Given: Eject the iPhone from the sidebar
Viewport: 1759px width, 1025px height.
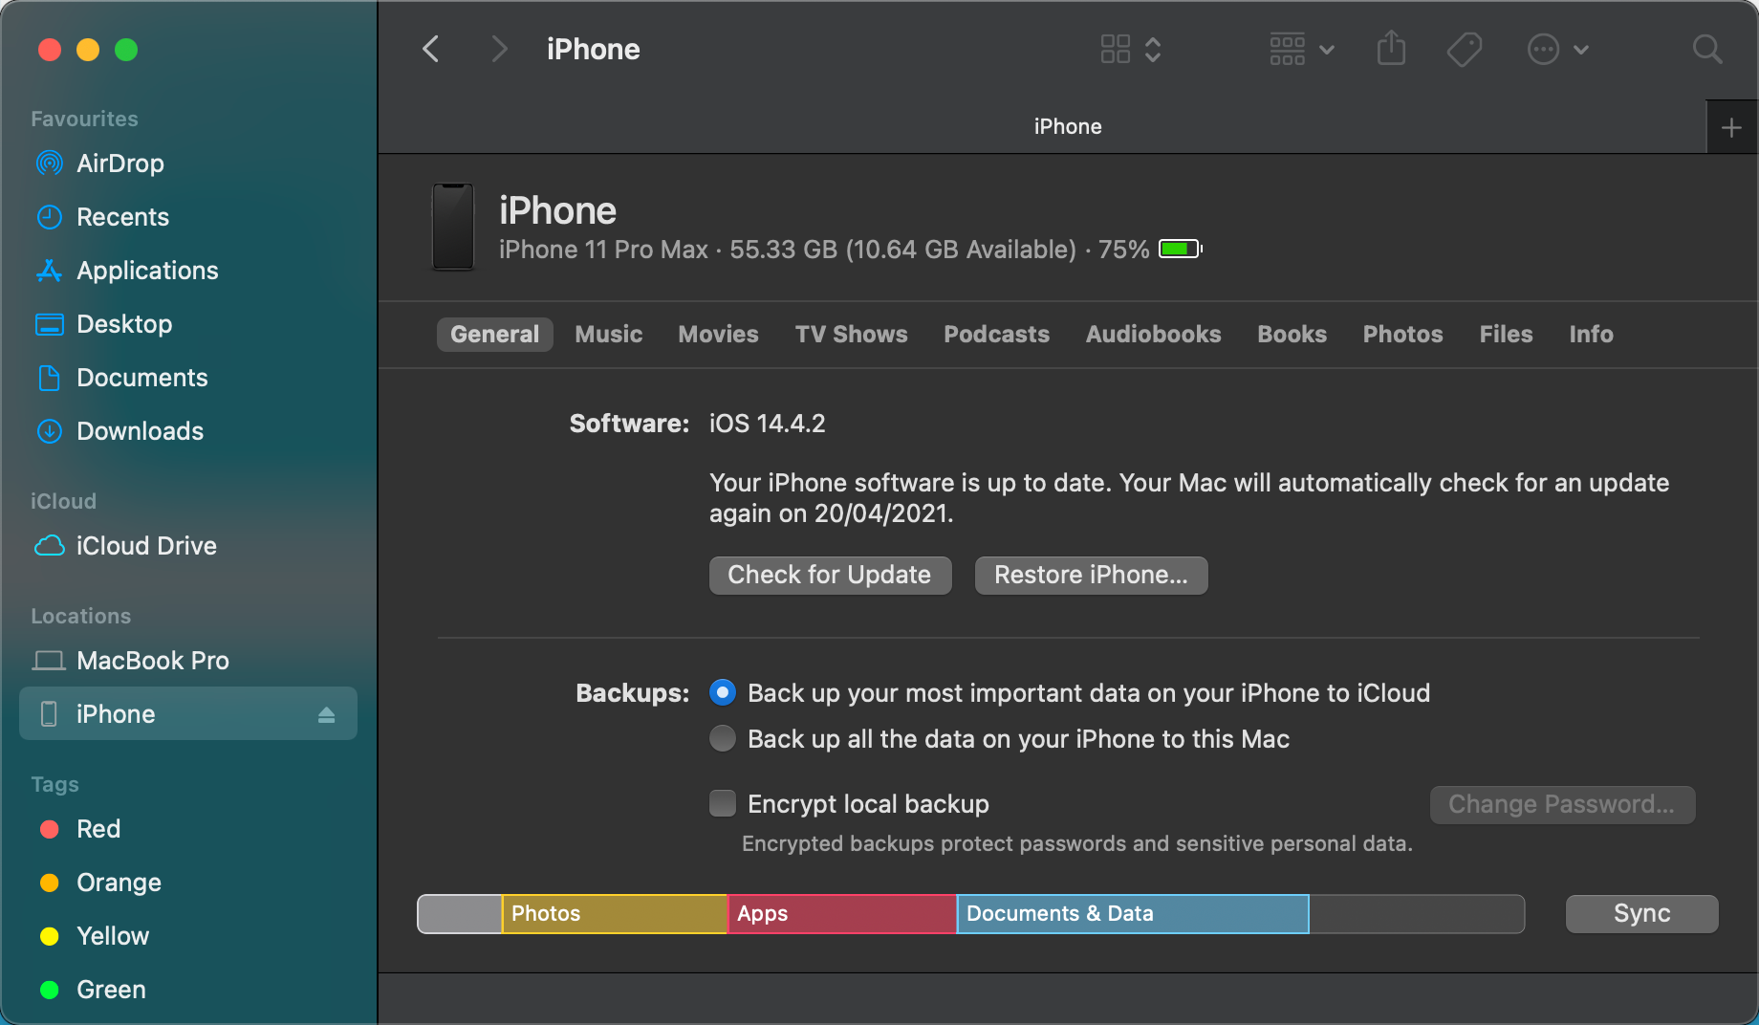Looking at the screenshot, I should pyautogui.click(x=326, y=713).
